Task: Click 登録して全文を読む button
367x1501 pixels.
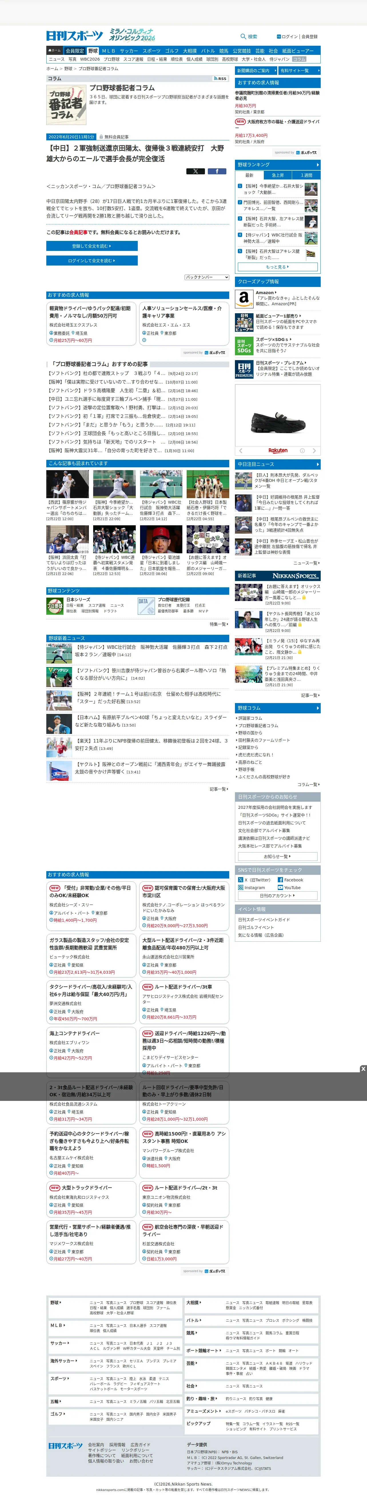Action: [x=92, y=246]
